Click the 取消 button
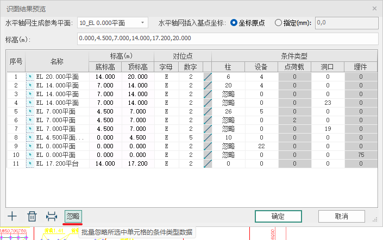 pyautogui.click(x=341, y=216)
